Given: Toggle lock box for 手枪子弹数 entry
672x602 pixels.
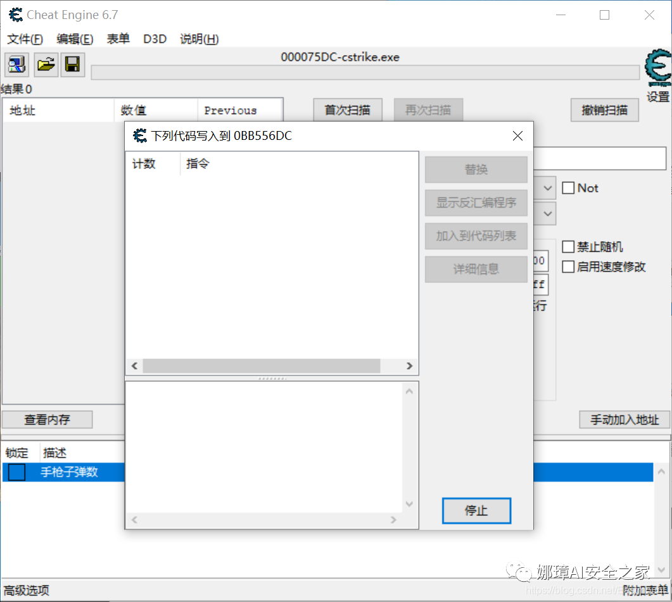Looking at the screenshot, I should point(16,472).
